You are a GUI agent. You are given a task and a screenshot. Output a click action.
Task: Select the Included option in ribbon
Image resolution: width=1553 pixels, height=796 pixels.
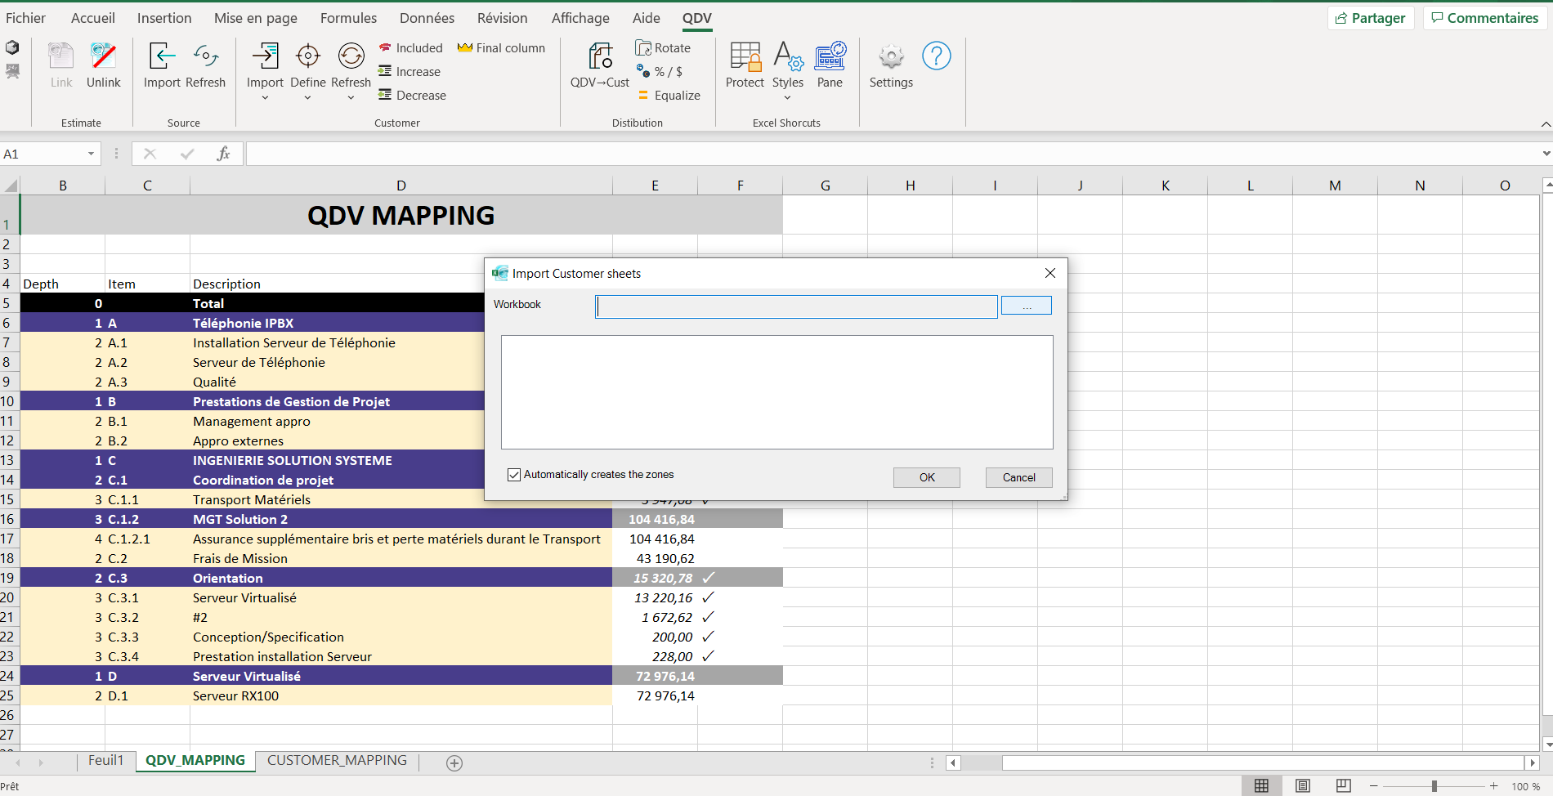(410, 48)
